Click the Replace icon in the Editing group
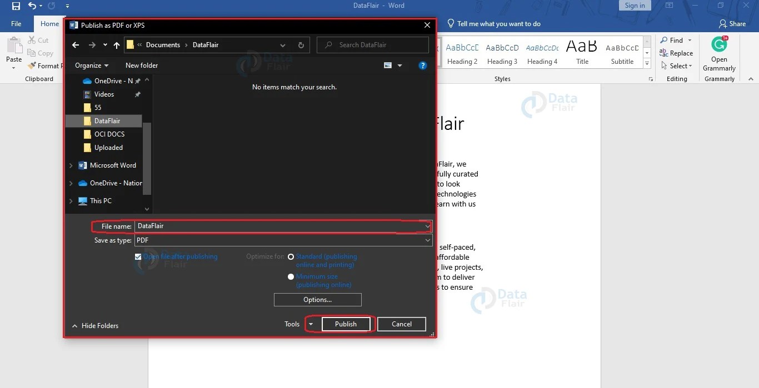 click(x=676, y=53)
